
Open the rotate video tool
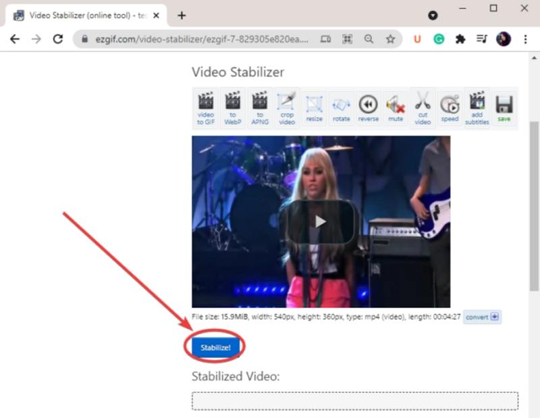341,108
